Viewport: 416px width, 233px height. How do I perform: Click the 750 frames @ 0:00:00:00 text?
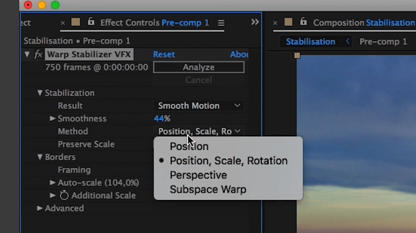97,67
